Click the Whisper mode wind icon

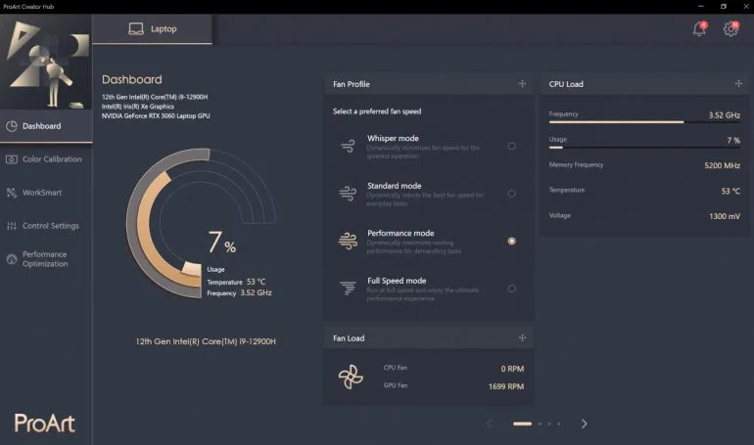pyautogui.click(x=348, y=146)
